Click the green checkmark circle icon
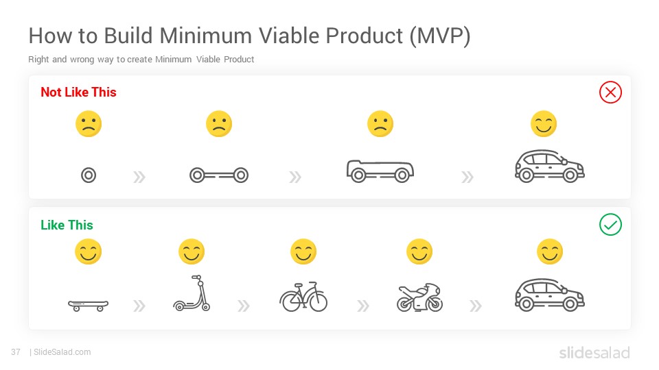The image size is (659, 370). (610, 225)
